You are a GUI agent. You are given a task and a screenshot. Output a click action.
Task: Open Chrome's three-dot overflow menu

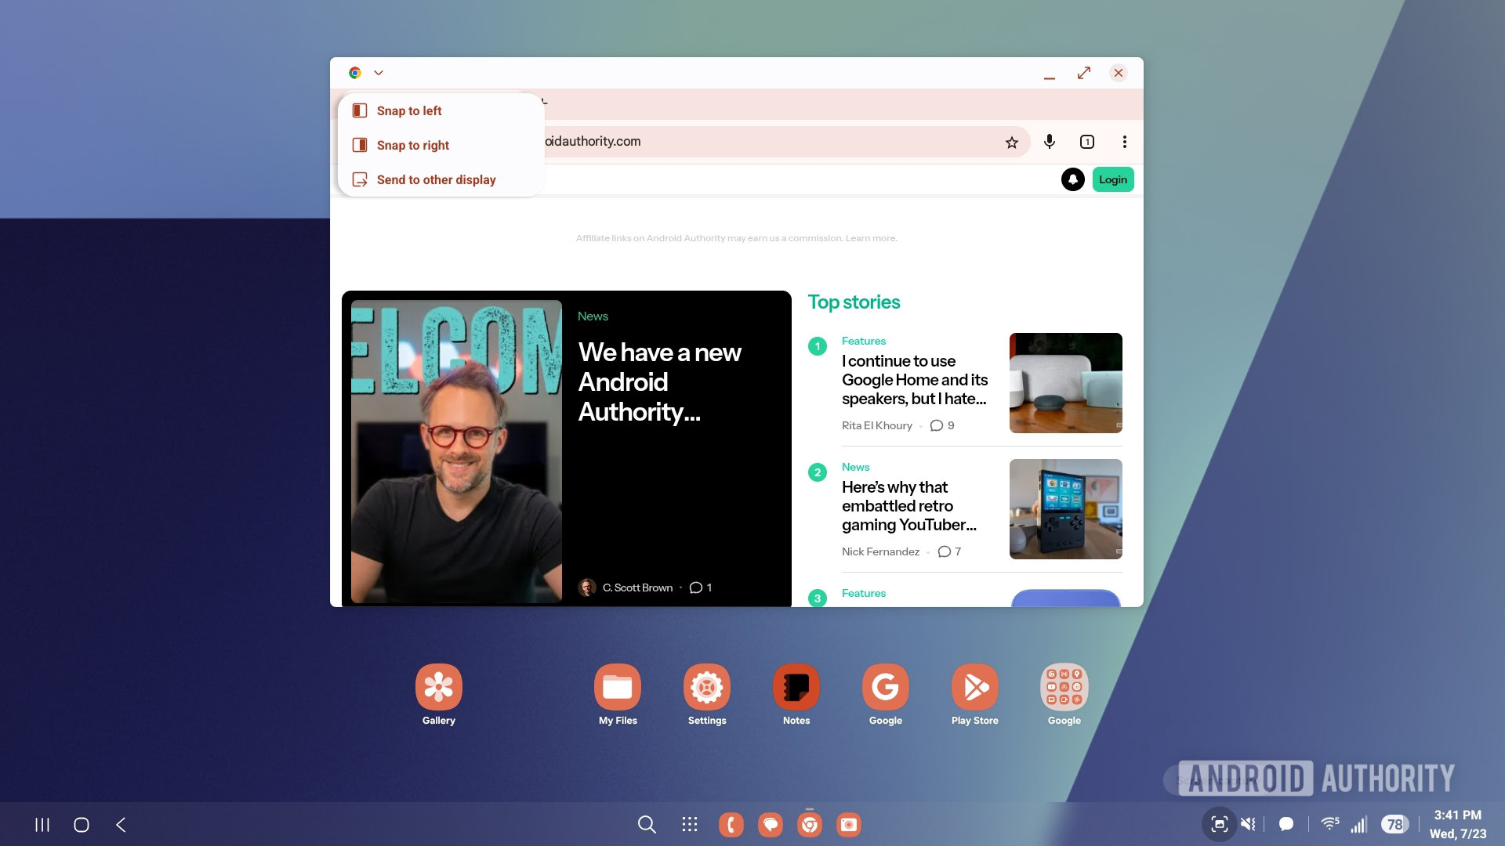[1124, 142]
